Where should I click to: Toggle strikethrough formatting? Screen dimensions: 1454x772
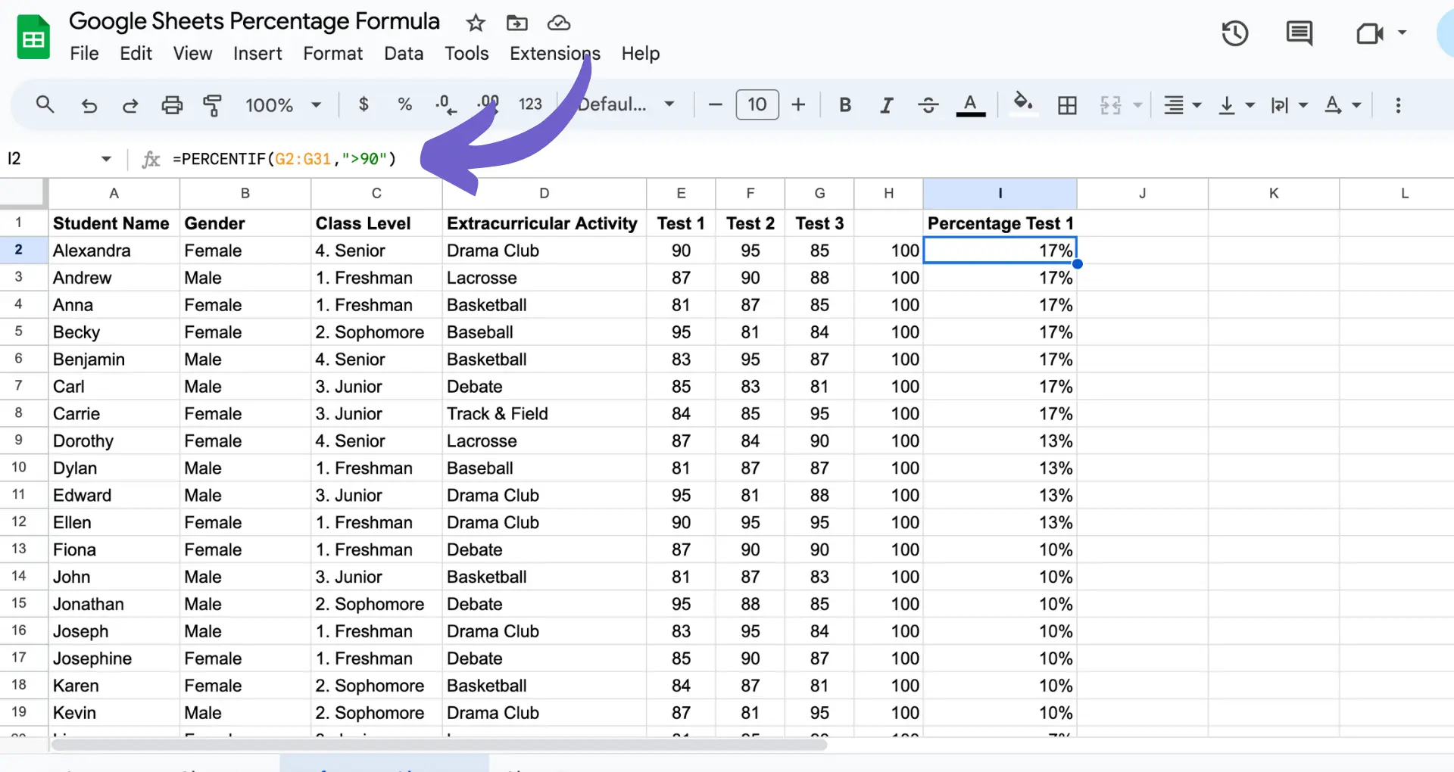point(928,105)
